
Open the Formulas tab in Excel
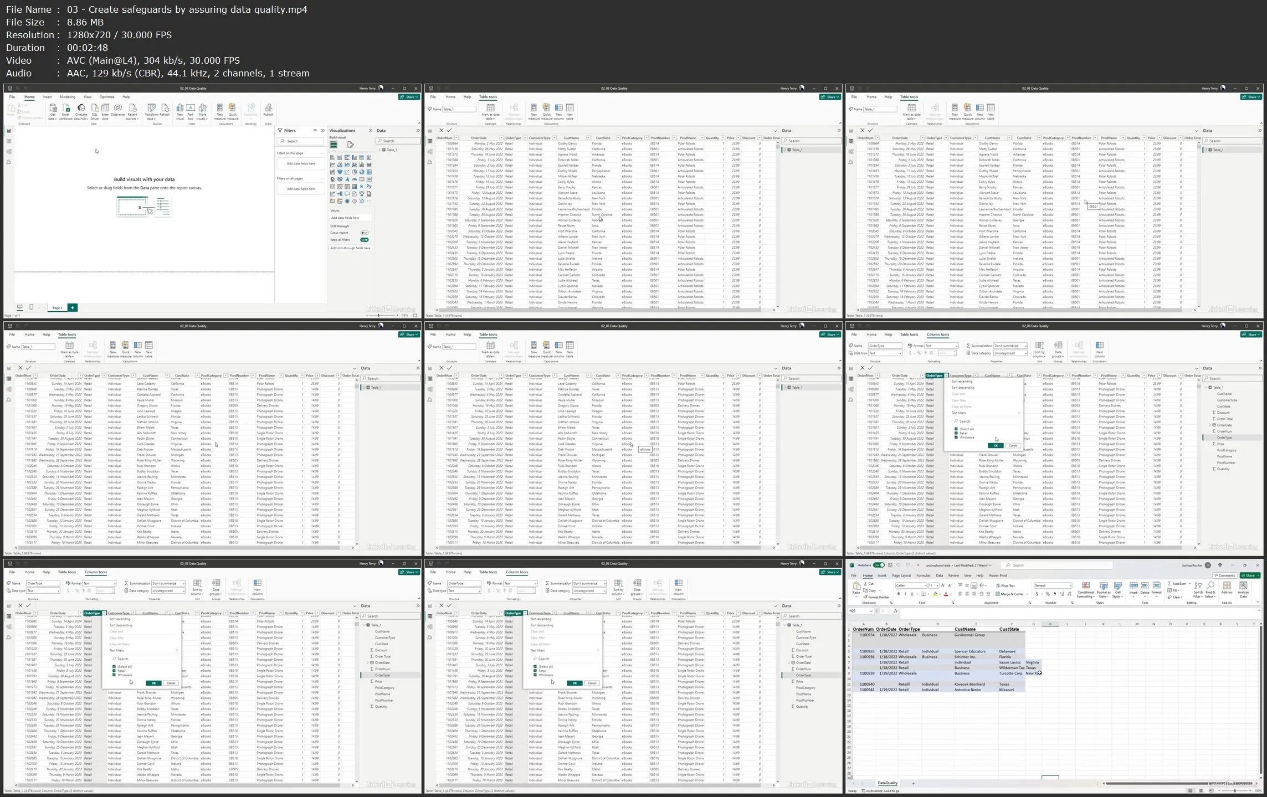coord(923,575)
